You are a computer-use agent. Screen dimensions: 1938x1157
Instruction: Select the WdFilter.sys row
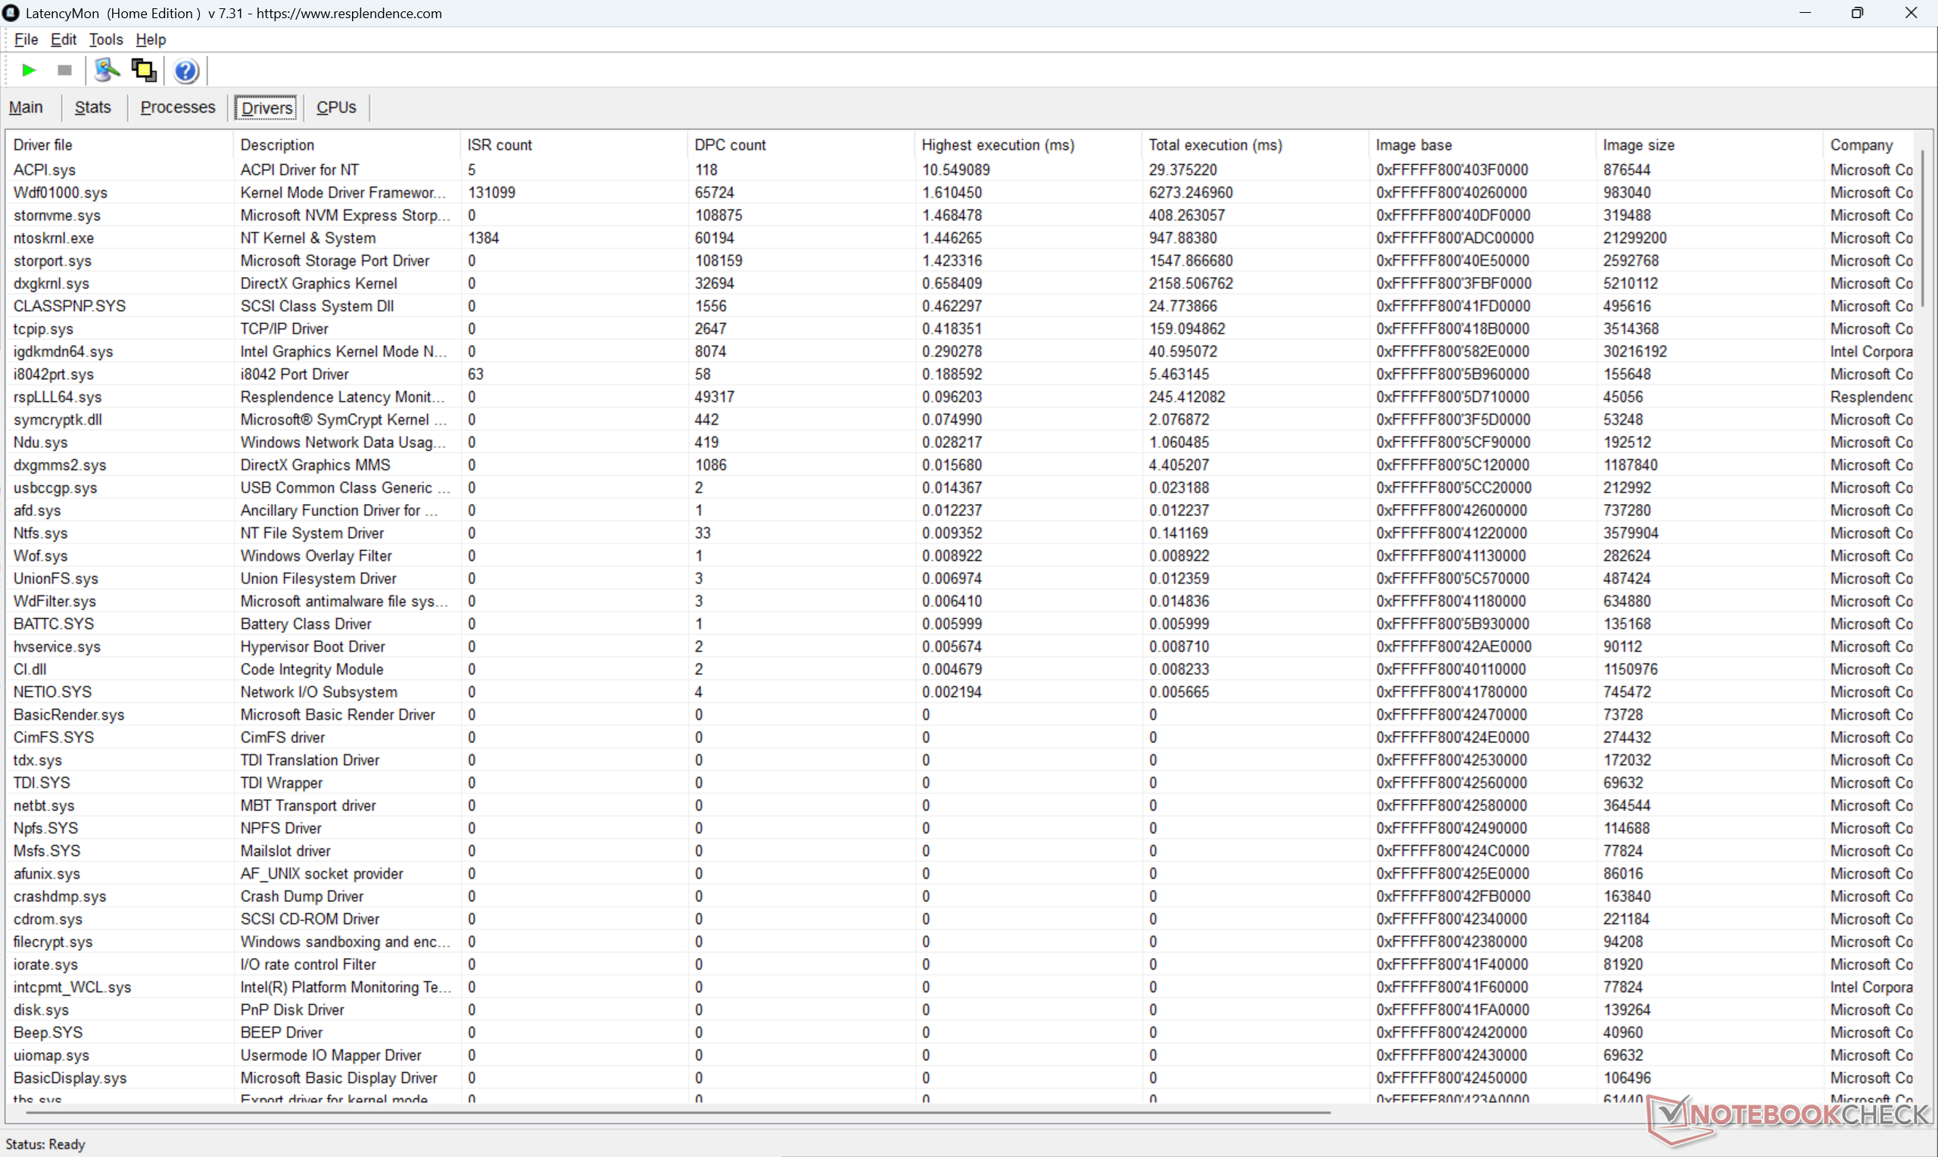959,600
